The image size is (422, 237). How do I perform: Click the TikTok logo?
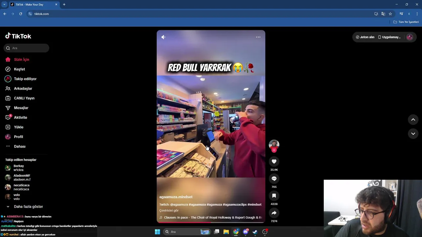(x=18, y=36)
